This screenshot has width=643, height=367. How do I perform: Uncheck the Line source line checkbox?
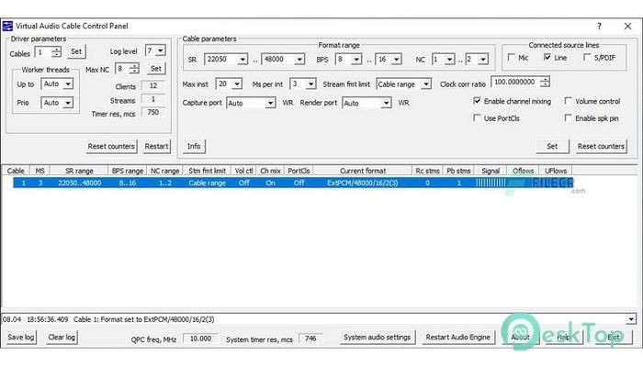(x=547, y=57)
